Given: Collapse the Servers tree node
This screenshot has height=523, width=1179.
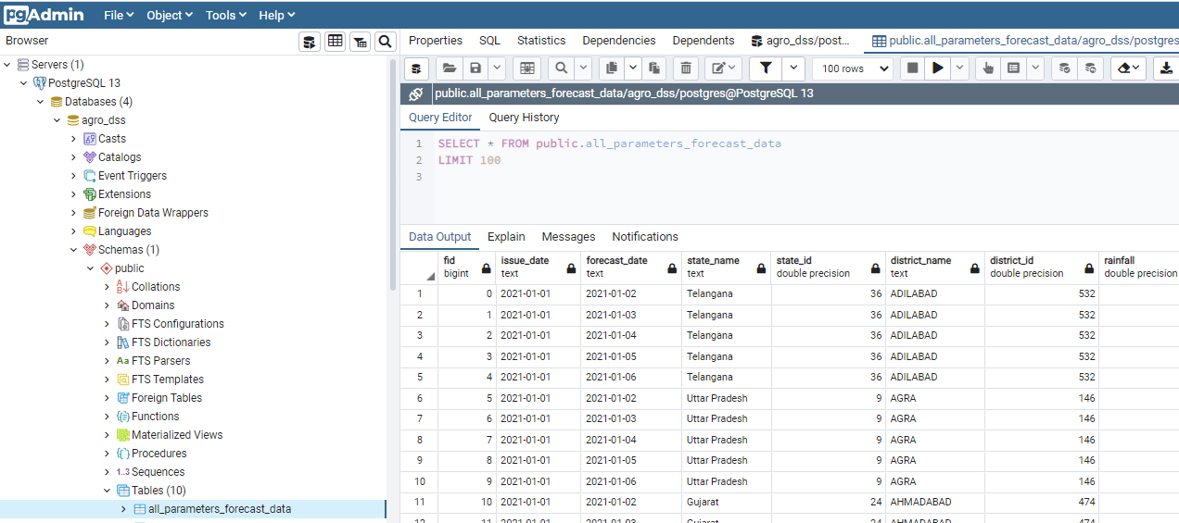Looking at the screenshot, I should 8,65.
